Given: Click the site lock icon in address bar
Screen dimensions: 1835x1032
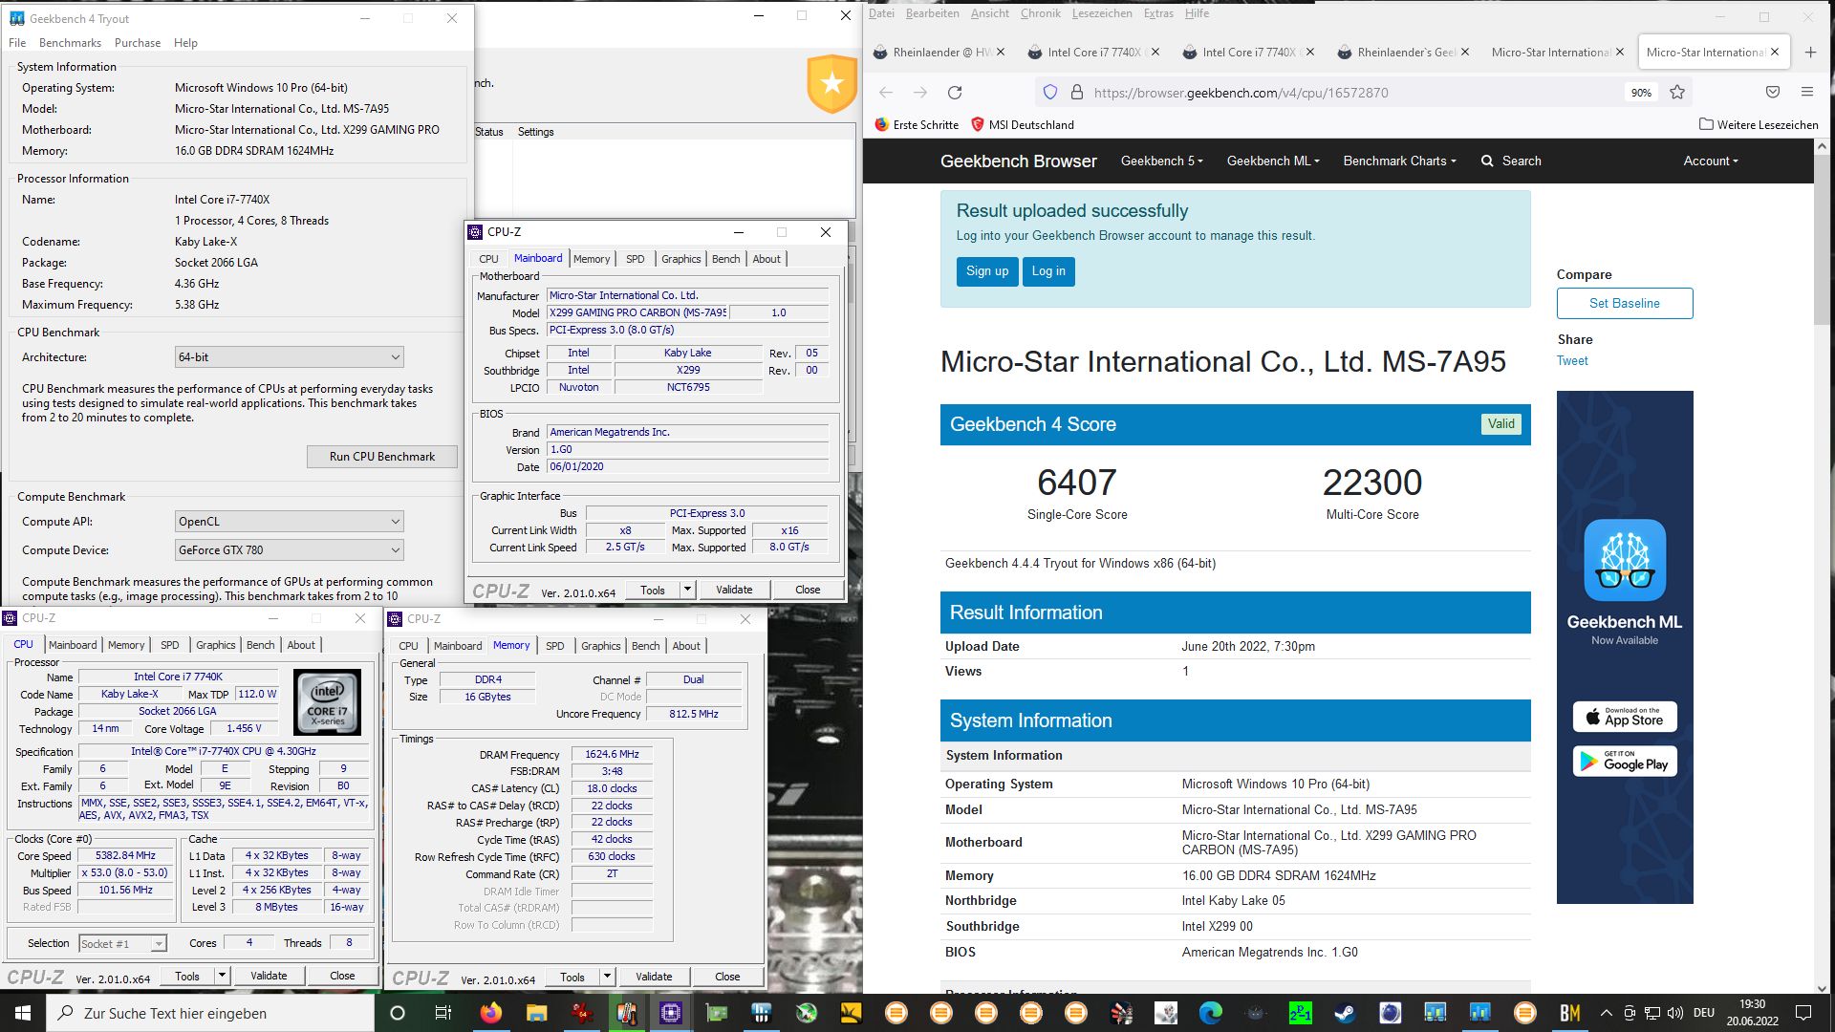Looking at the screenshot, I should [x=1076, y=93].
